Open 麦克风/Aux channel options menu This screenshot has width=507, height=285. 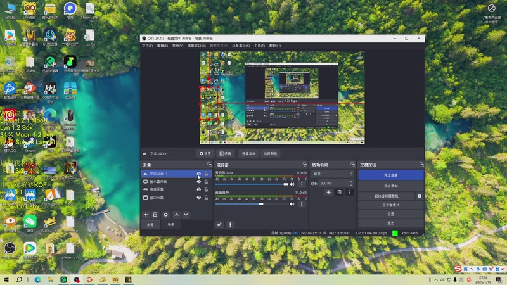(302, 184)
